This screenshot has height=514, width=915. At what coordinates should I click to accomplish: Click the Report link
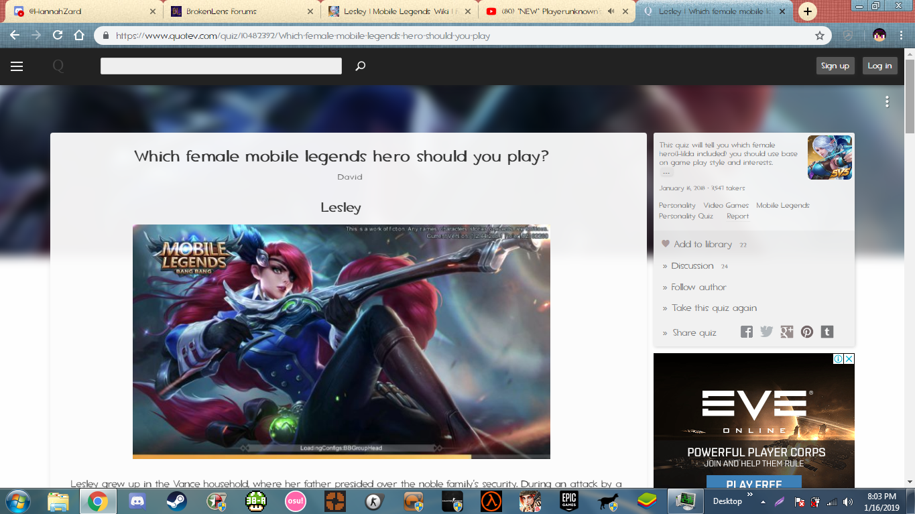tap(737, 216)
